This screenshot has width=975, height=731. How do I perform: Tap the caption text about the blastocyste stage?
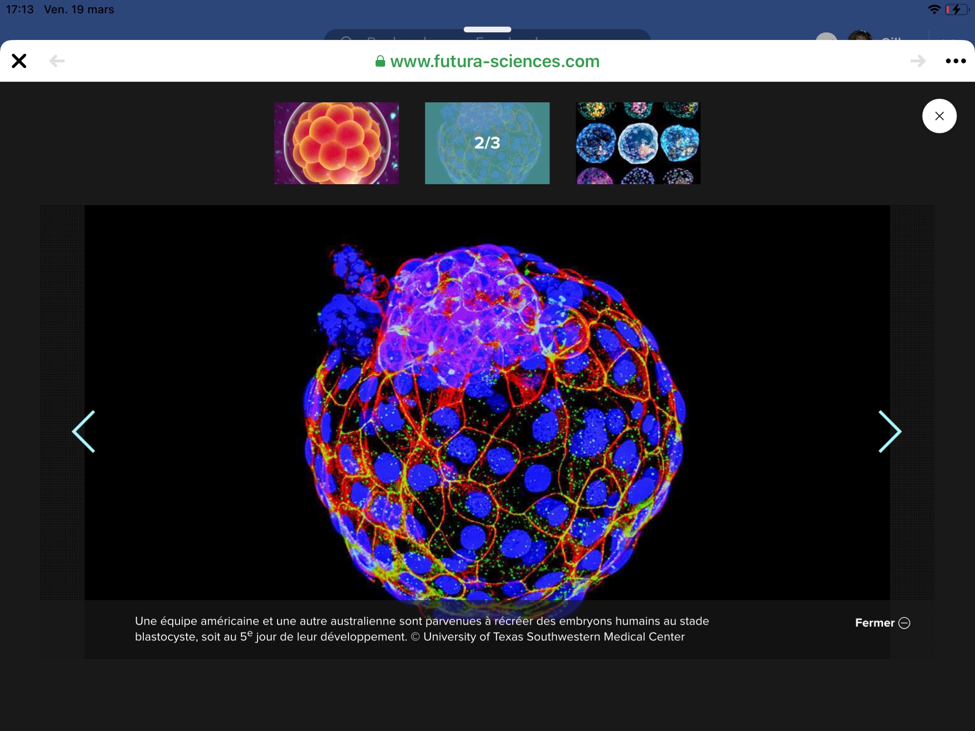421,629
